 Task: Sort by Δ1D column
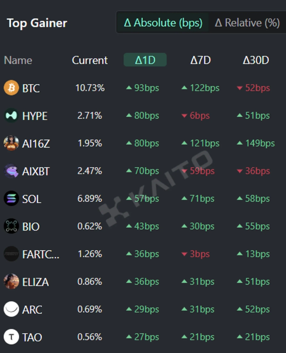pyautogui.click(x=145, y=60)
